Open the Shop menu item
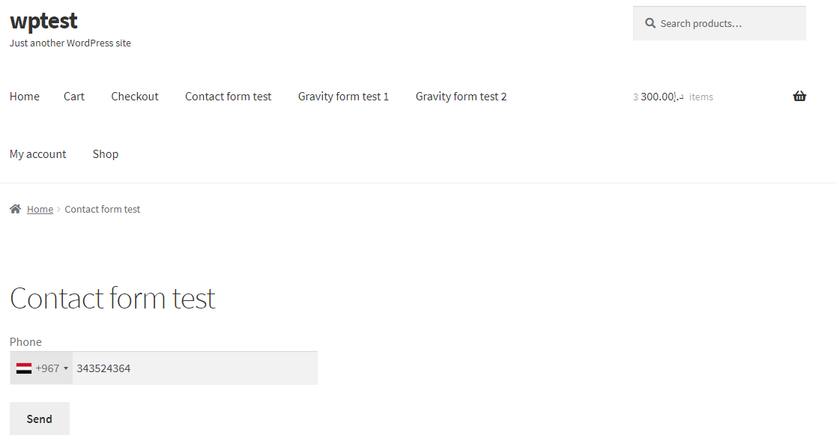 (106, 154)
